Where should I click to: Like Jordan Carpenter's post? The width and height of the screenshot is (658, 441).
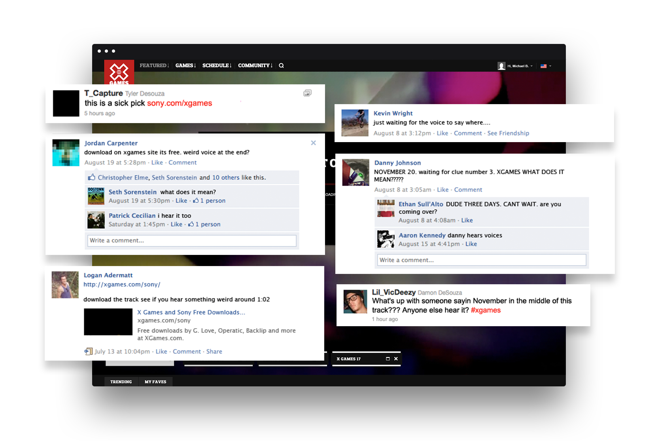[157, 162]
